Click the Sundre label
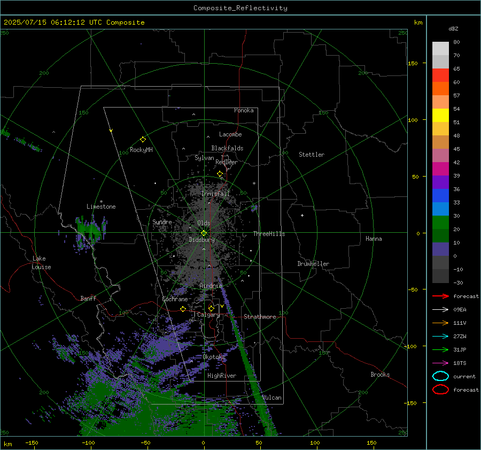The height and width of the screenshot is (450, 481). point(162,222)
